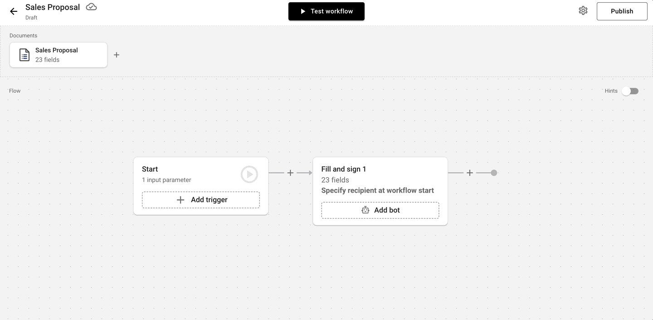Screen dimensions: 653x320
Task: Click the document icon on Sales Proposal card
Action: click(x=24, y=54)
